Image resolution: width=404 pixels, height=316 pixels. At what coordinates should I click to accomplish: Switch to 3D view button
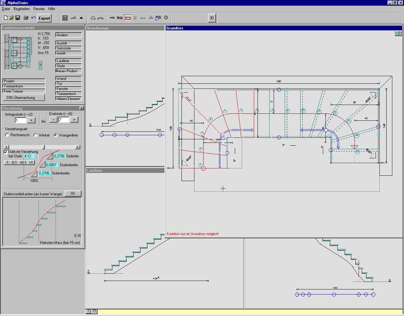(x=212, y=18)
